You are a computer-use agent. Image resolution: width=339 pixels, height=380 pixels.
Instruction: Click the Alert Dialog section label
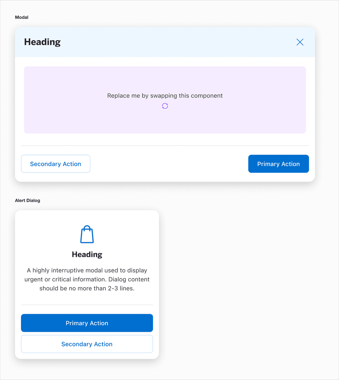[x=27, y=200]
